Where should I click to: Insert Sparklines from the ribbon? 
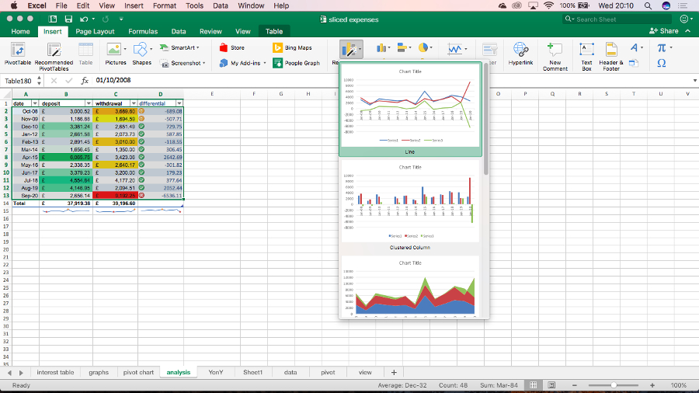457,49
